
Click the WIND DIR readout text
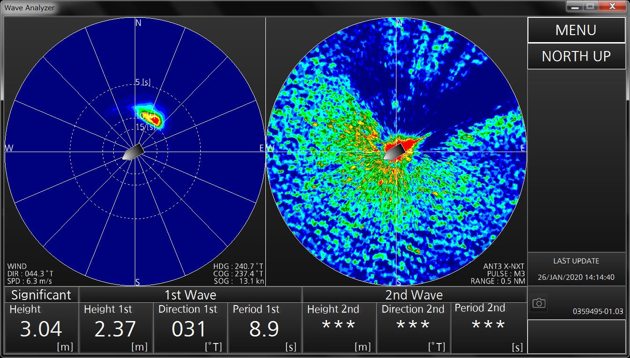[x=30, y=274]
